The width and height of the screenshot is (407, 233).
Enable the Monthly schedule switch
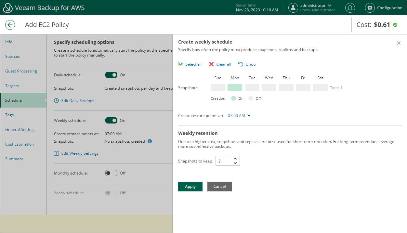tap(111, 173)
